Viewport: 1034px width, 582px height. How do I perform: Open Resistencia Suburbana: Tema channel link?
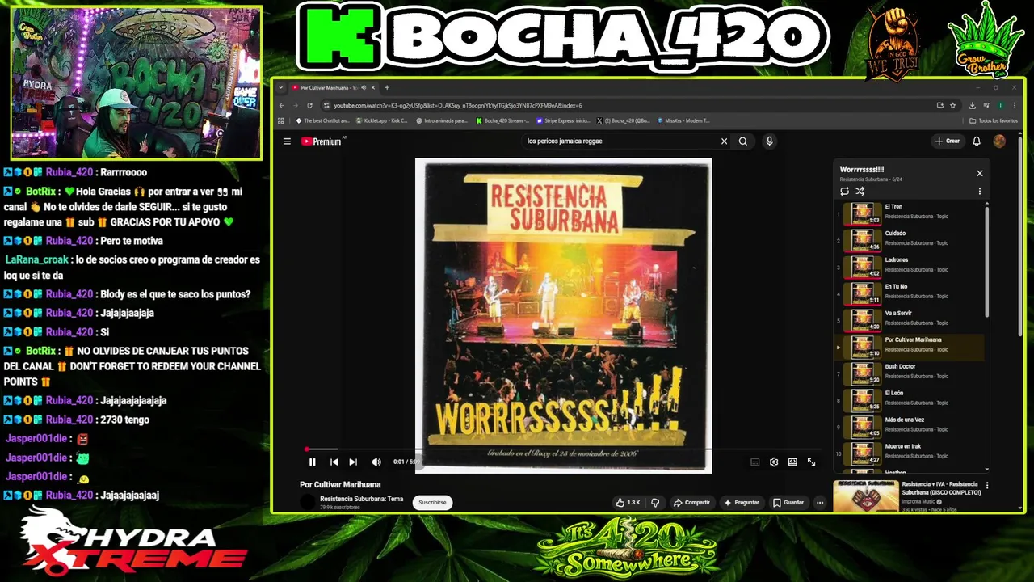click(361, 499)
